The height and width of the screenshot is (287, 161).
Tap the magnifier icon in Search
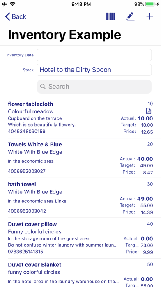click(43, 87)
